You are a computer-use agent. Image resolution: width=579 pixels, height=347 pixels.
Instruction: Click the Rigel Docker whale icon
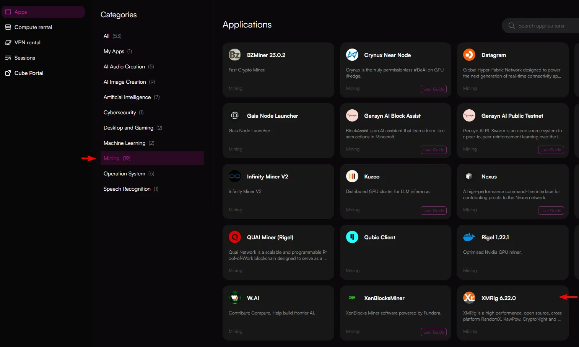469,237
